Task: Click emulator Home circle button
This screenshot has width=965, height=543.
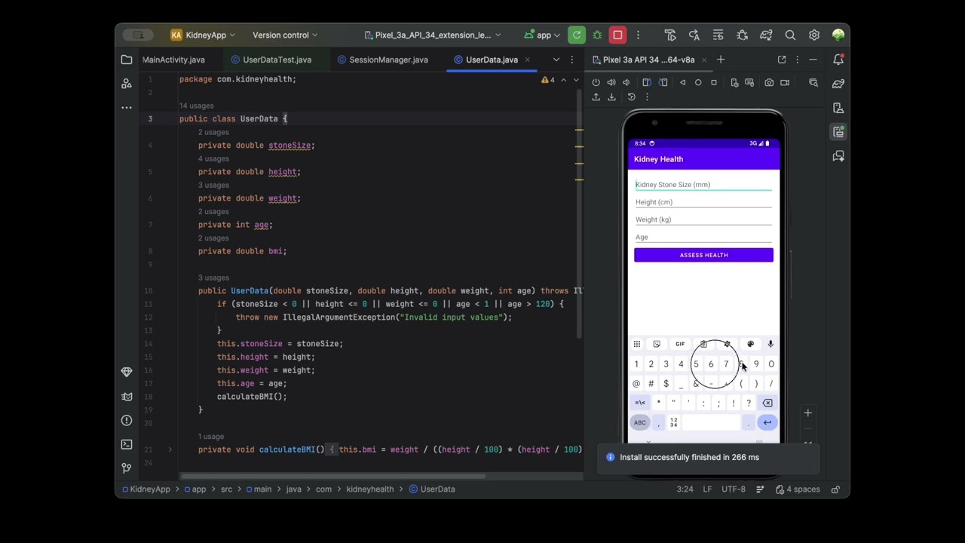Action: coord(698,82)
